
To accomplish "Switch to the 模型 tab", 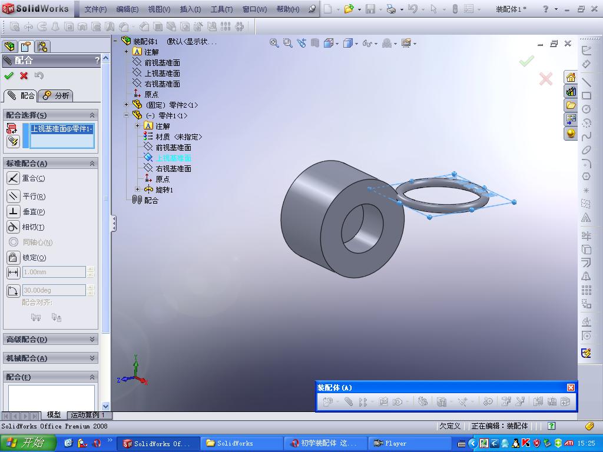I will point(54,415).
